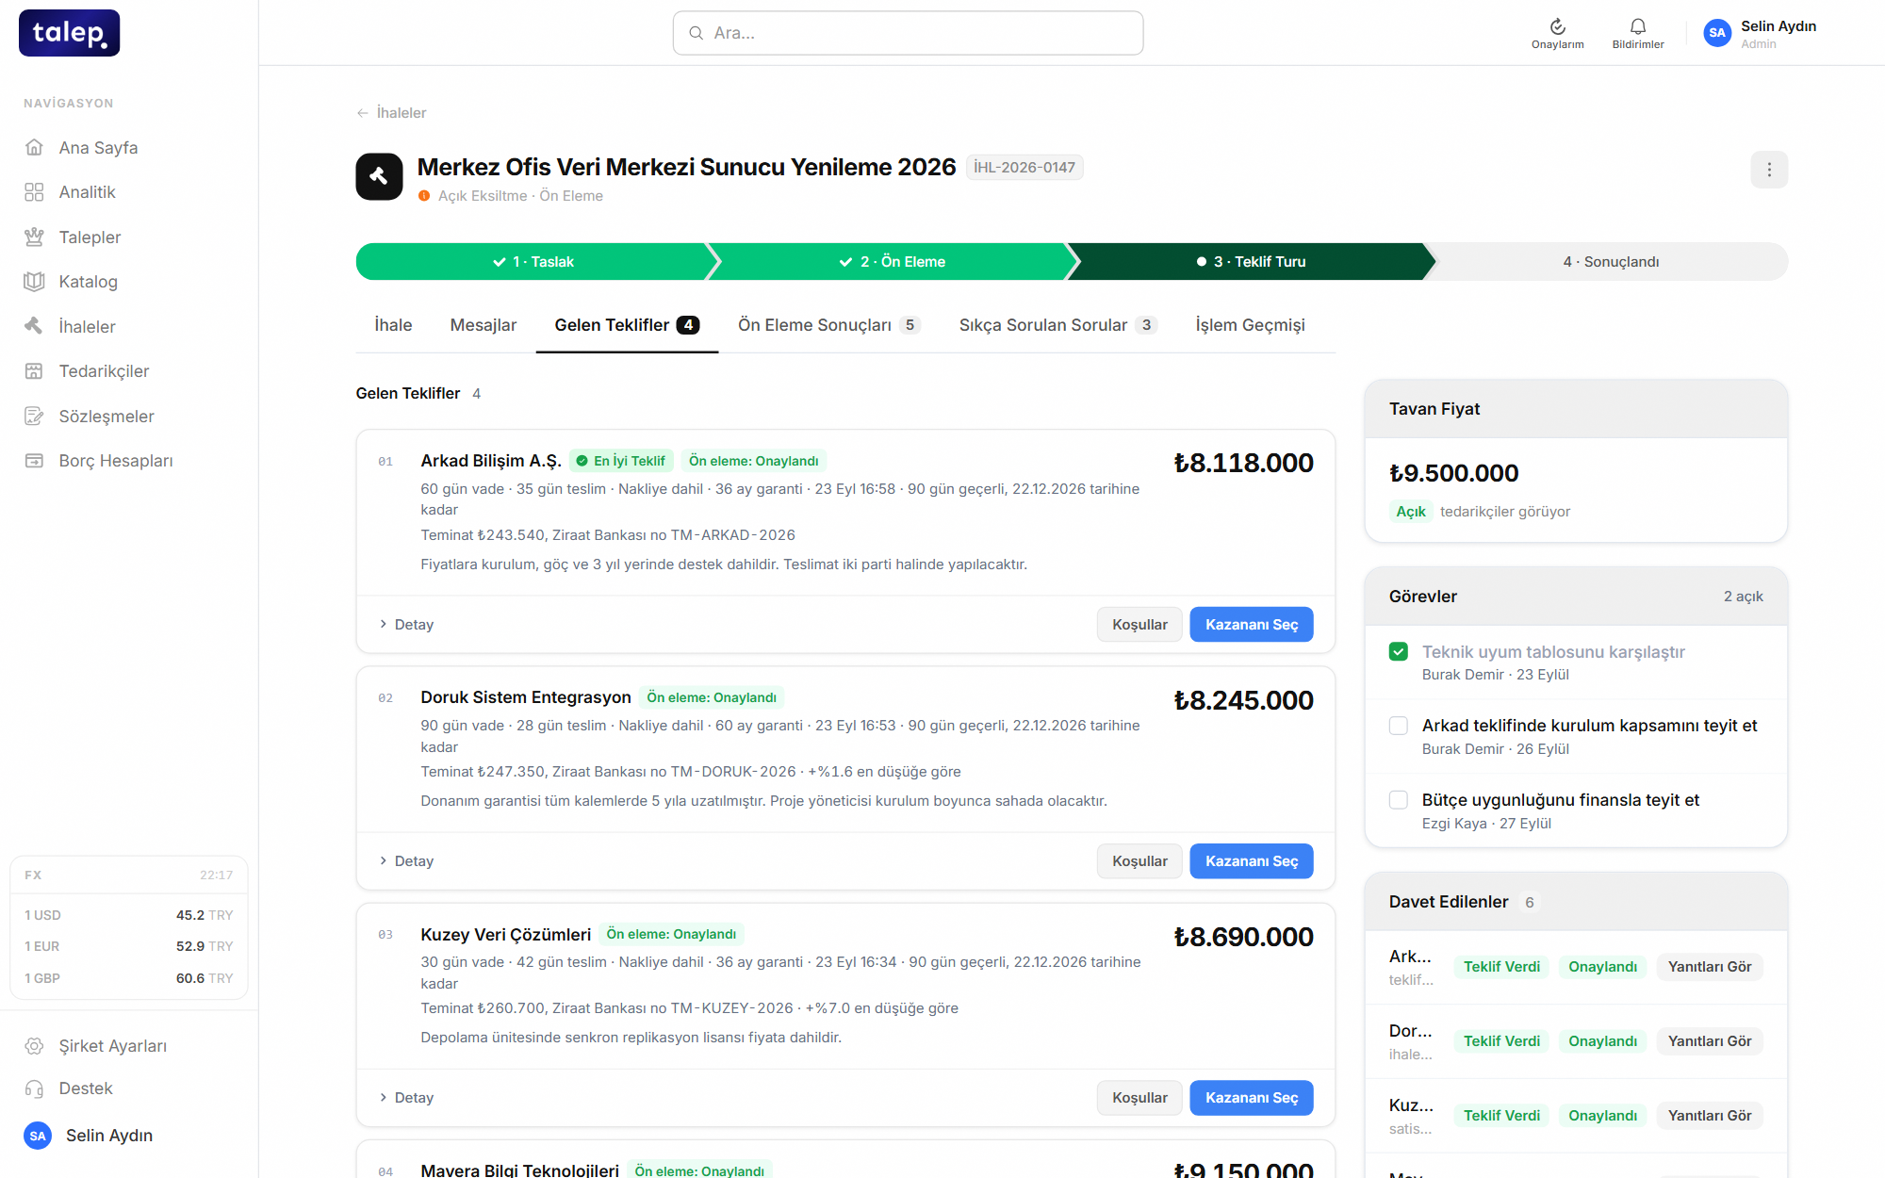Screen dimensions: 1885x1178
Task: Open the Bildirimler bell icon
Action: 1638,26
